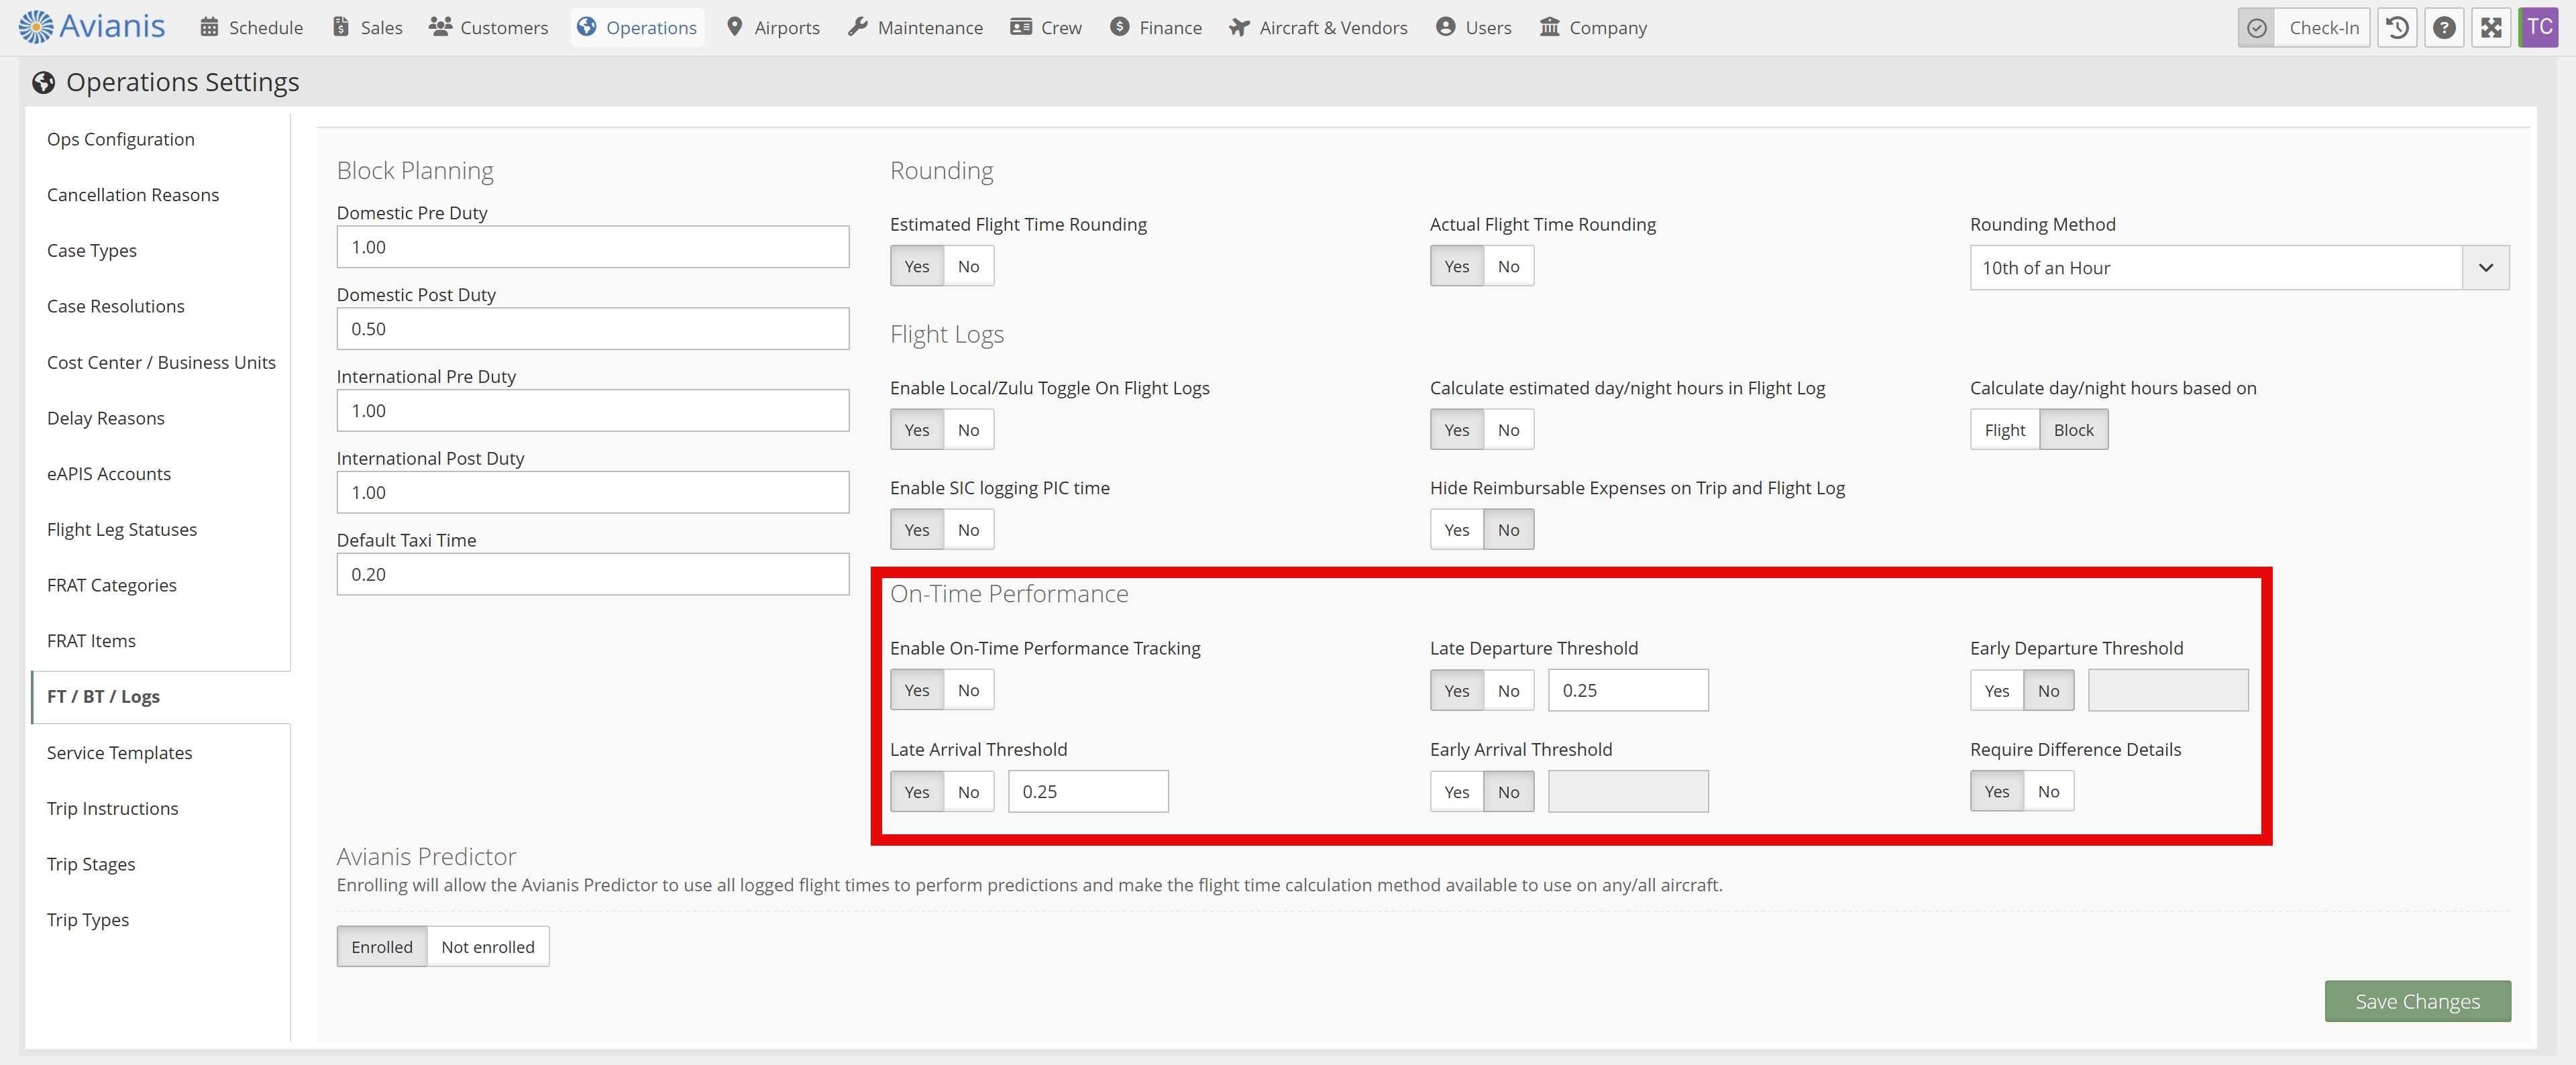Select Flight for day/night hours calculation
2576x1065 pixels.
coord(2004,430)
